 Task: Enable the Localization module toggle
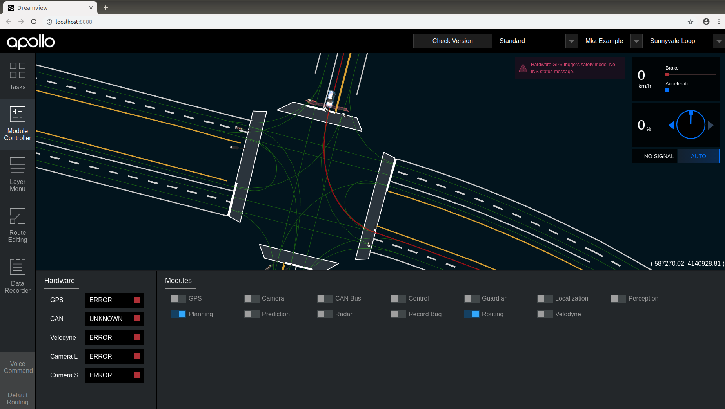(x=545, y=299)
